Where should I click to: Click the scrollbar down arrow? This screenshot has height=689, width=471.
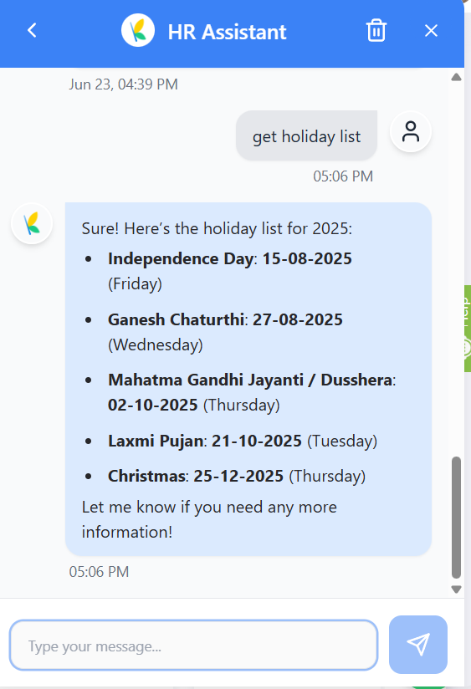coord(456,589)
